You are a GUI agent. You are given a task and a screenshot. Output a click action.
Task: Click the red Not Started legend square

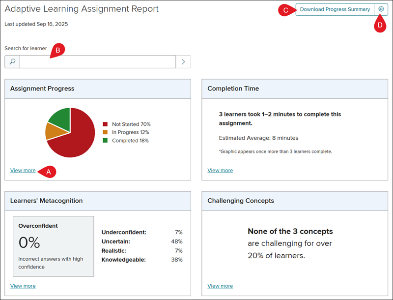[105, 124]
